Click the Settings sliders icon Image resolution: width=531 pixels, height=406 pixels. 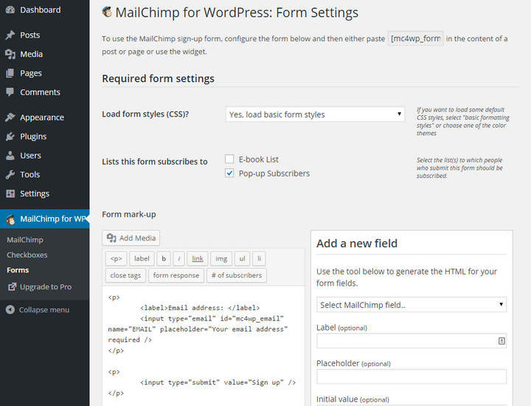(10, 193)
